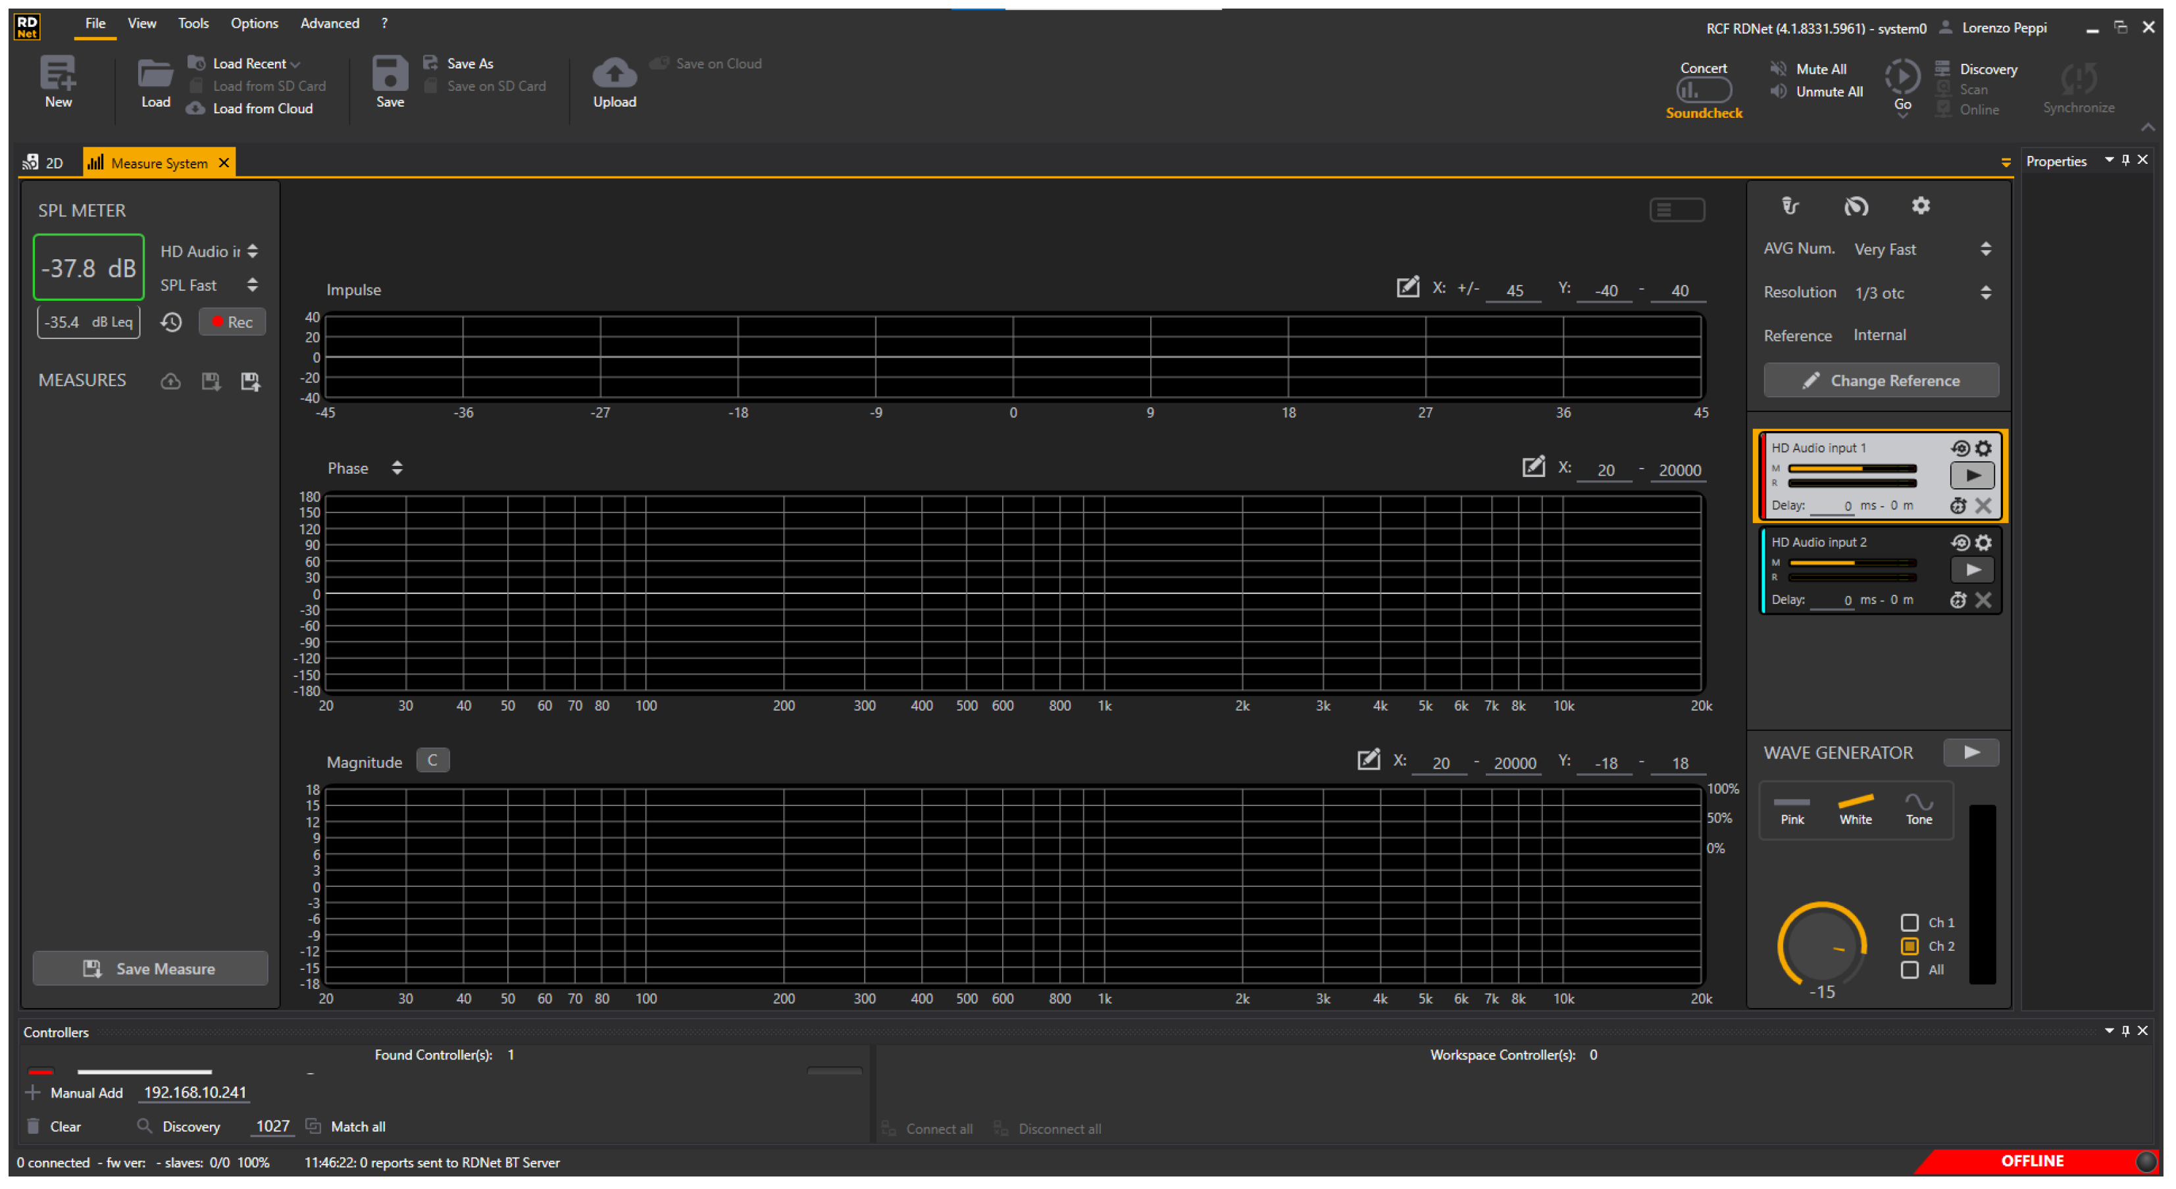Click Go play icon in toolbar
Image resolution: width=2176 pixels, height=1189 pixels.
click(1902, 78)
